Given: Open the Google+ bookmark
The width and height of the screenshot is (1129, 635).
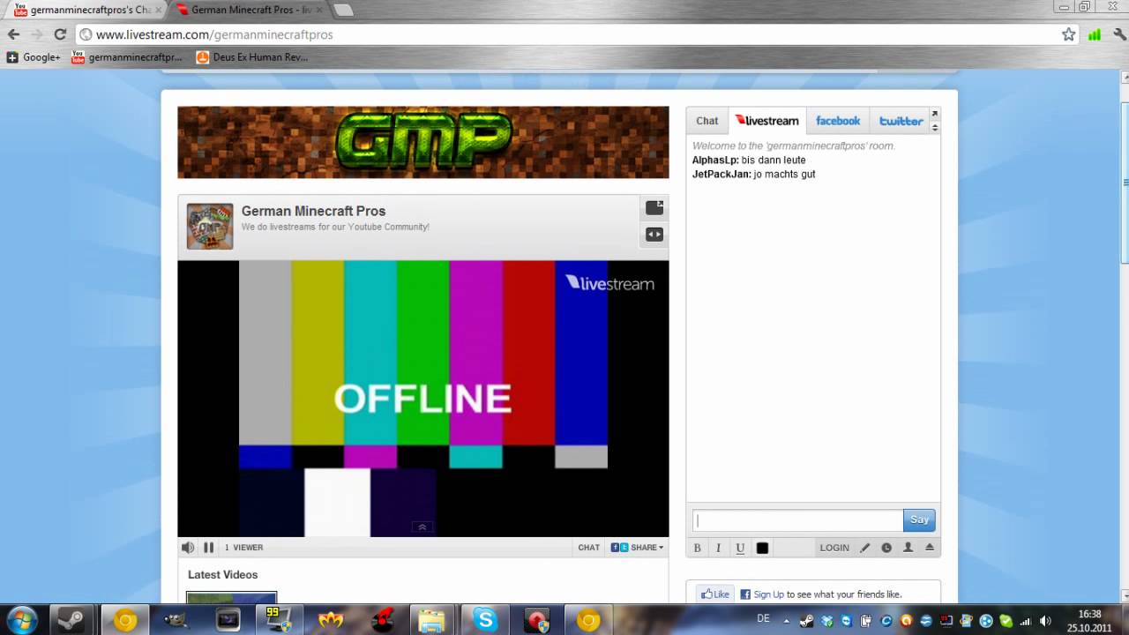Looking at the screenshot, I should tap(34, 57).
